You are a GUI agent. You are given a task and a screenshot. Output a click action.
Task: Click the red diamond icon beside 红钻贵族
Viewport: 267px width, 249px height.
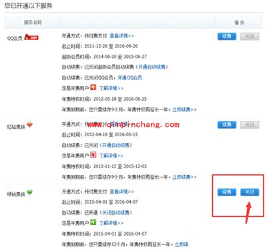pos(29,125)
